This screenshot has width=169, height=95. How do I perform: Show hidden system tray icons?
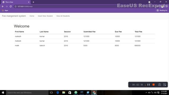tap(146, 93)
